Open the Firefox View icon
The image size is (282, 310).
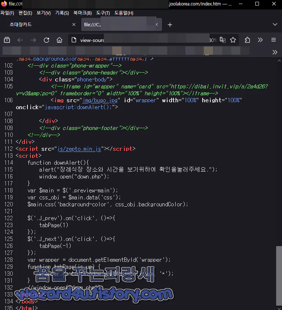click(7, 40)
